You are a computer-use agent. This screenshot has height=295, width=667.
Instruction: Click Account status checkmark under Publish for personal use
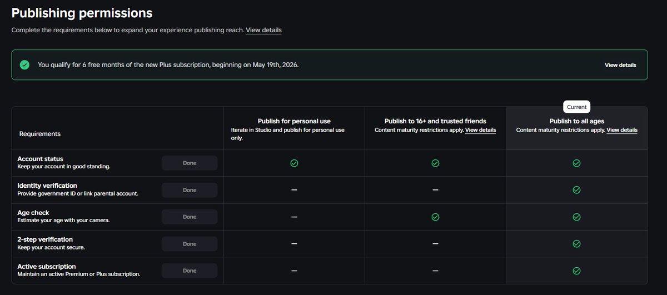point(294,163)
